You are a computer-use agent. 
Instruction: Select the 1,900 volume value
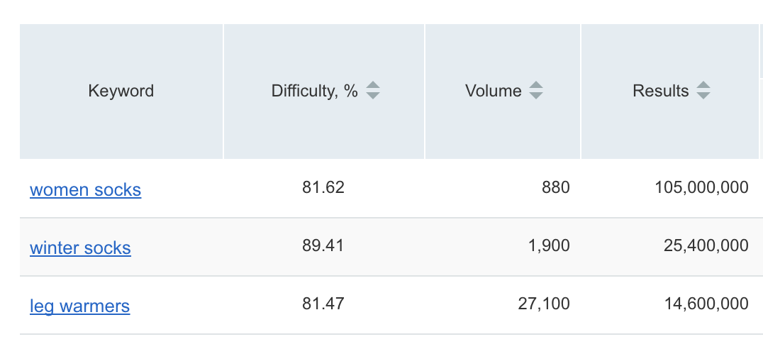pyautogui.click(x=549, y=246)
